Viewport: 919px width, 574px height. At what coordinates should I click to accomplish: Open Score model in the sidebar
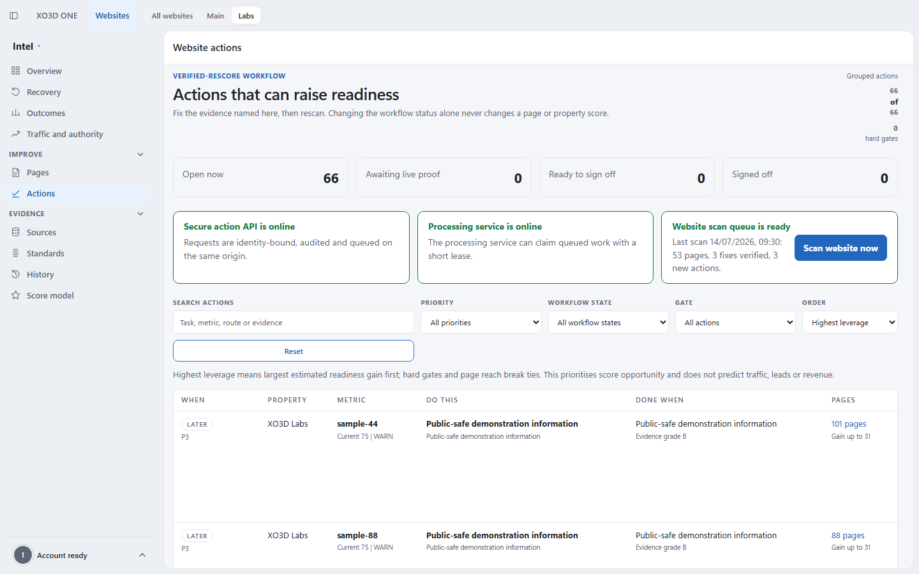tap(77, 295)
